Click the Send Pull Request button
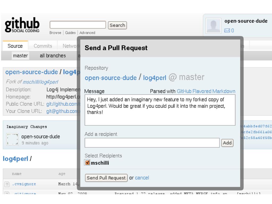 pyautogui.click(x=106, y=178)
